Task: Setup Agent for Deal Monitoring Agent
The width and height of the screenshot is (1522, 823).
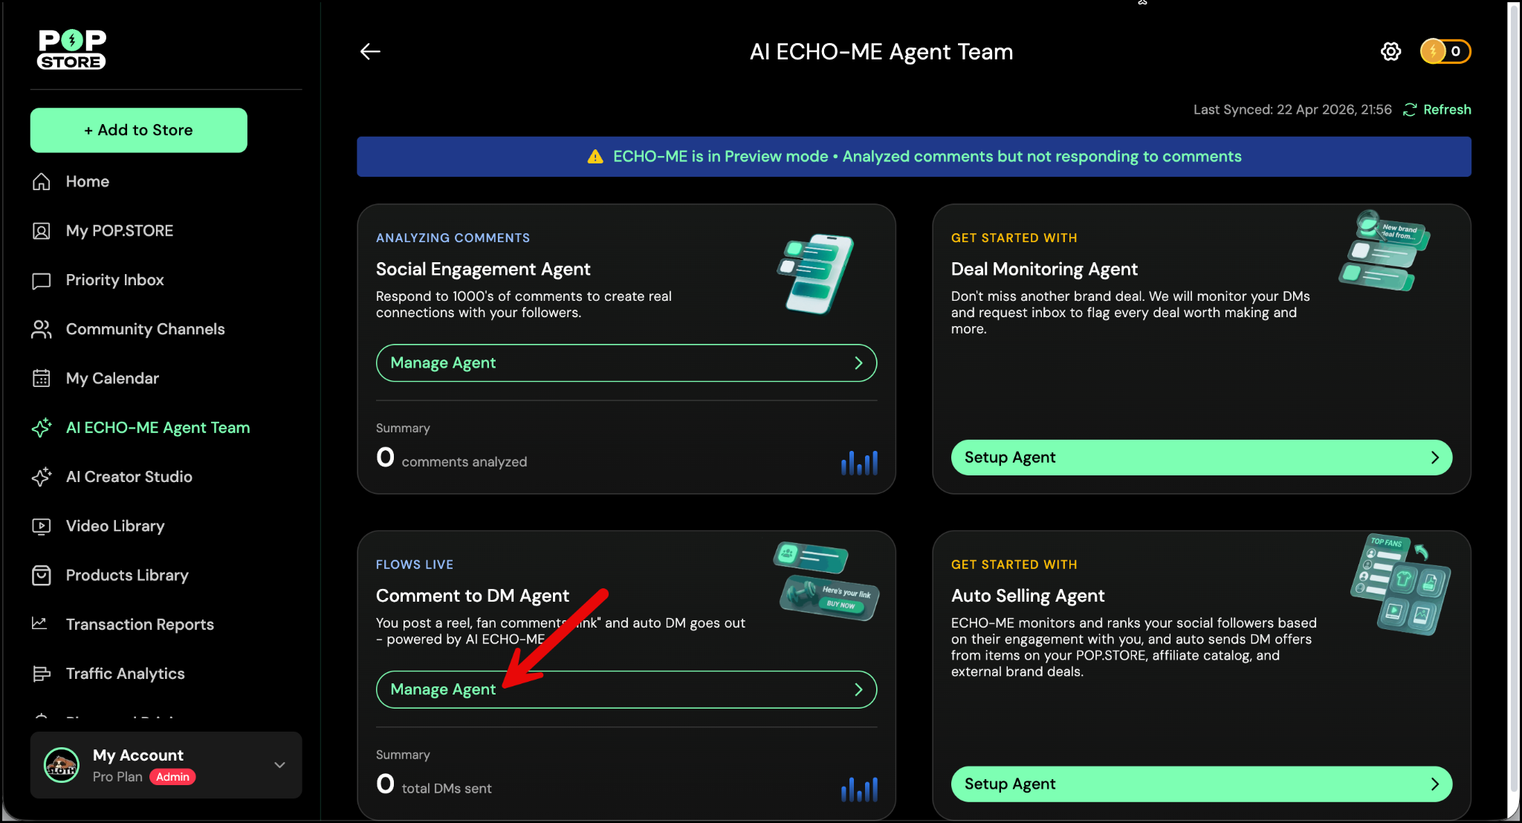Action: (x=1201, y=458)
